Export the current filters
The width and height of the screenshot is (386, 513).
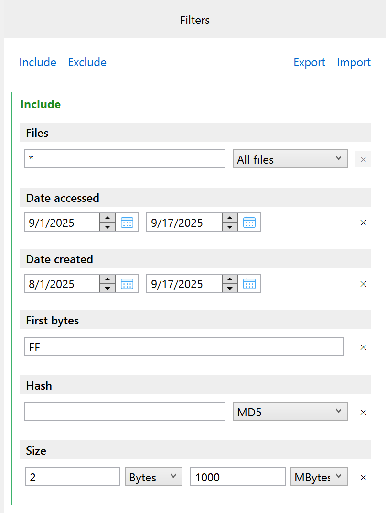pos(309,62)
